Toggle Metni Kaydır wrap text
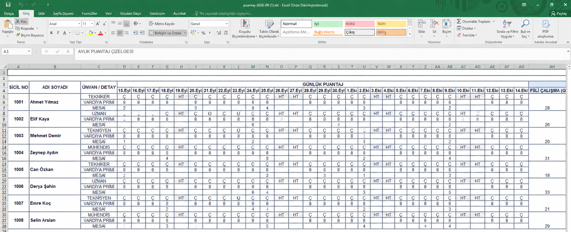The height and width of the screenshot is (232, 571). (x=162, y=24)
